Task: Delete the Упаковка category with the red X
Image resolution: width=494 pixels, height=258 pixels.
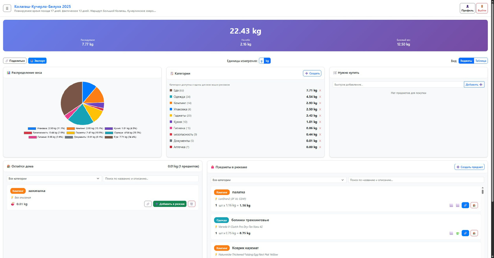Action: [x=320, y=109]
